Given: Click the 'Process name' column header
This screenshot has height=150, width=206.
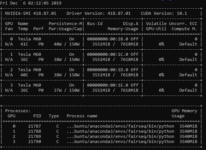Looking at the screenshot, I should [x=82, y=116].
